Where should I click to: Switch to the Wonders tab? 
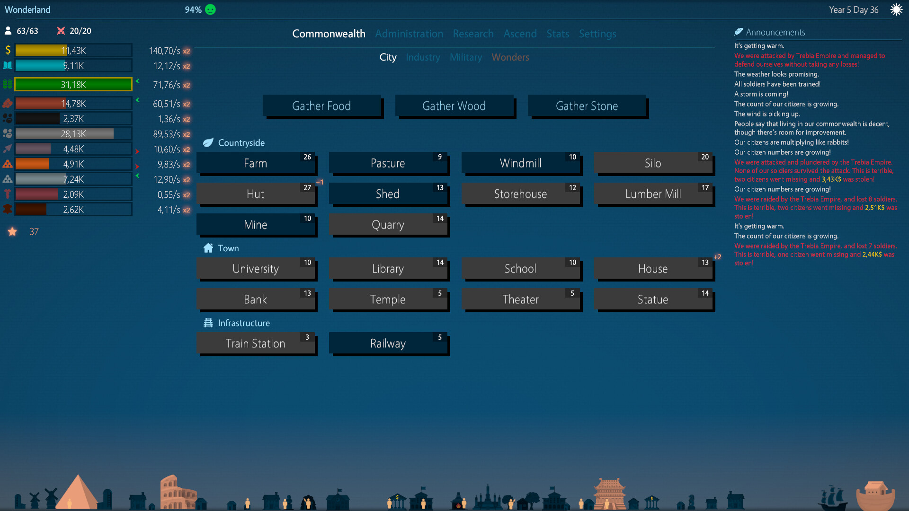(510, 57)
